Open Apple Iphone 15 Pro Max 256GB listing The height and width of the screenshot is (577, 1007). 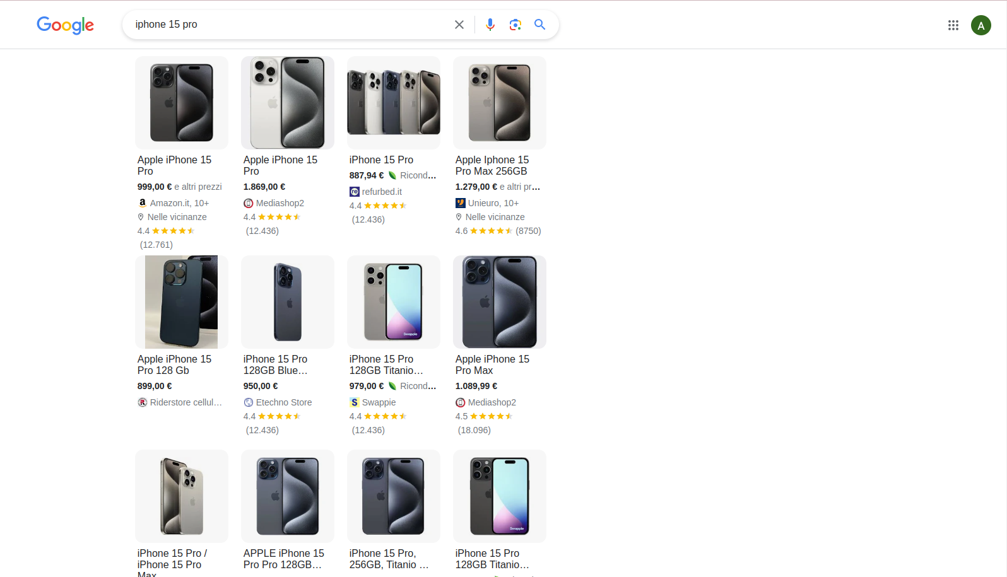pyautogui.click(x=492, y=165)
